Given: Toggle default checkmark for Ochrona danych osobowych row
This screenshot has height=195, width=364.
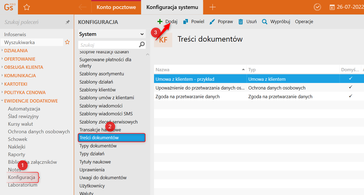Looking at the screenshot, I should (350, 87).
